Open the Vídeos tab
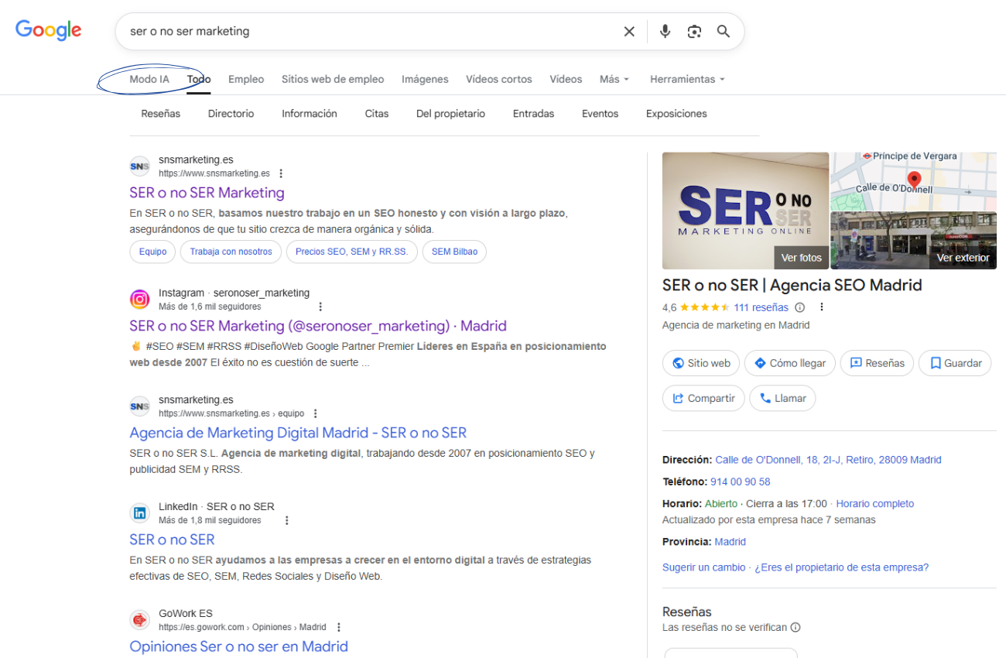This screenshot has height=658, width=1006. pyautogui.click(x=566, y=79)
